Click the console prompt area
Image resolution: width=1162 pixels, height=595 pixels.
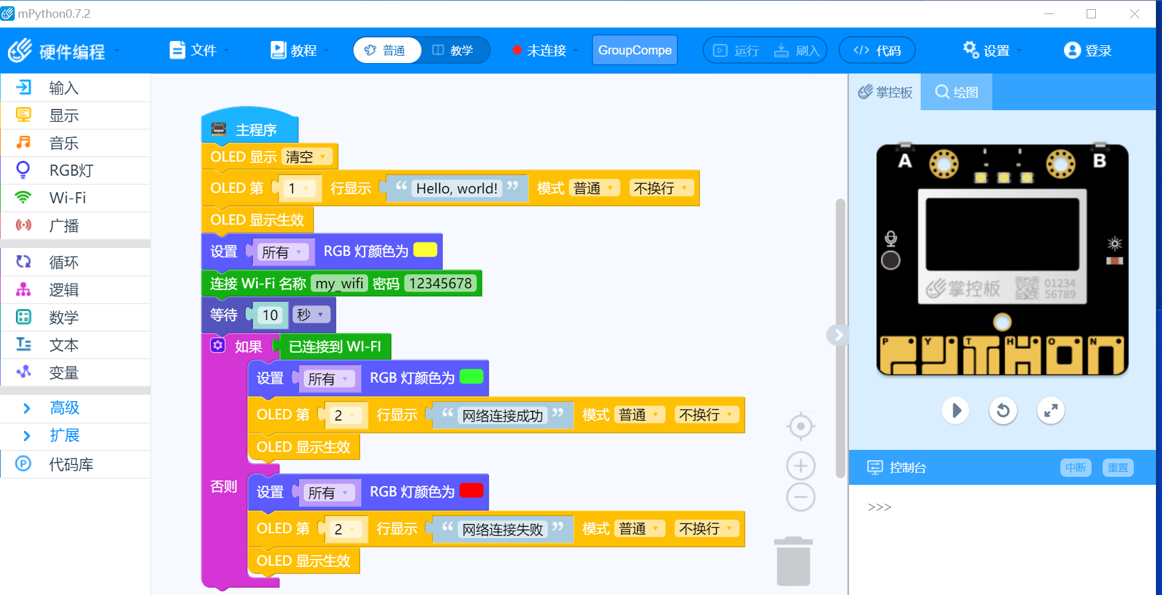point(1002,539)
